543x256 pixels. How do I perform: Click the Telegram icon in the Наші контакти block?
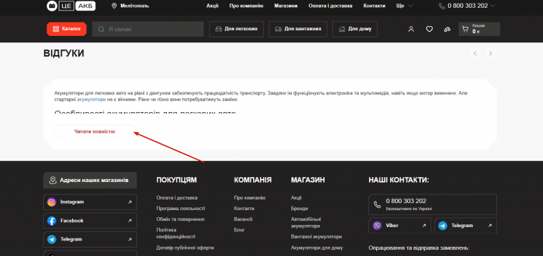coord(443,226)
